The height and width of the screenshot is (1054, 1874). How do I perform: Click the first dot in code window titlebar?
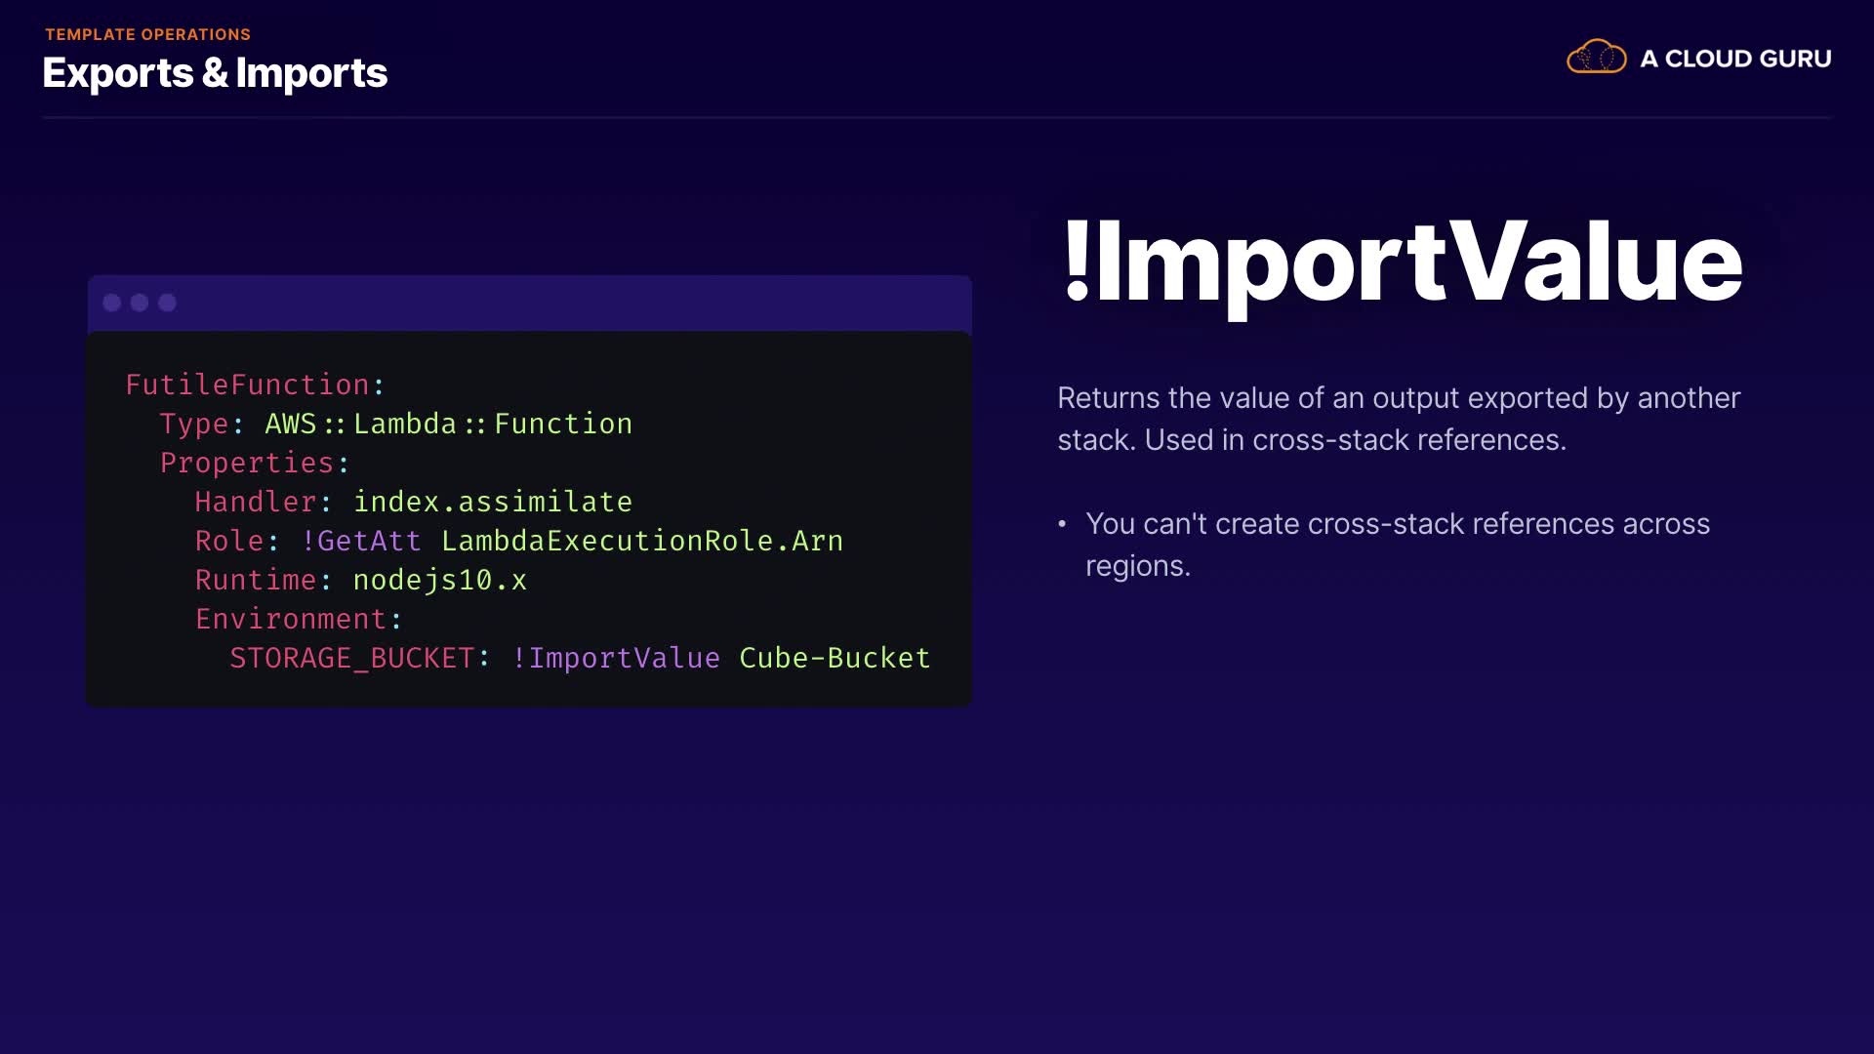tap(112, 303)
